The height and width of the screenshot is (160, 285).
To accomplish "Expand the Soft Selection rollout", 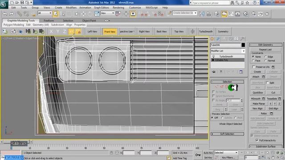I will coord(227,134).
